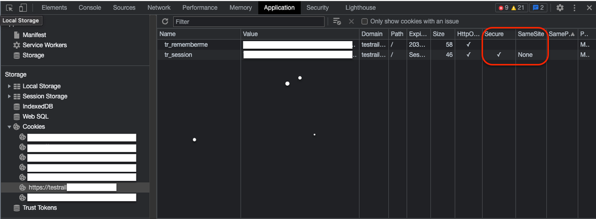
Task: Click the cookie icon beside https://testrail
Action: click(x=23, y=187)
